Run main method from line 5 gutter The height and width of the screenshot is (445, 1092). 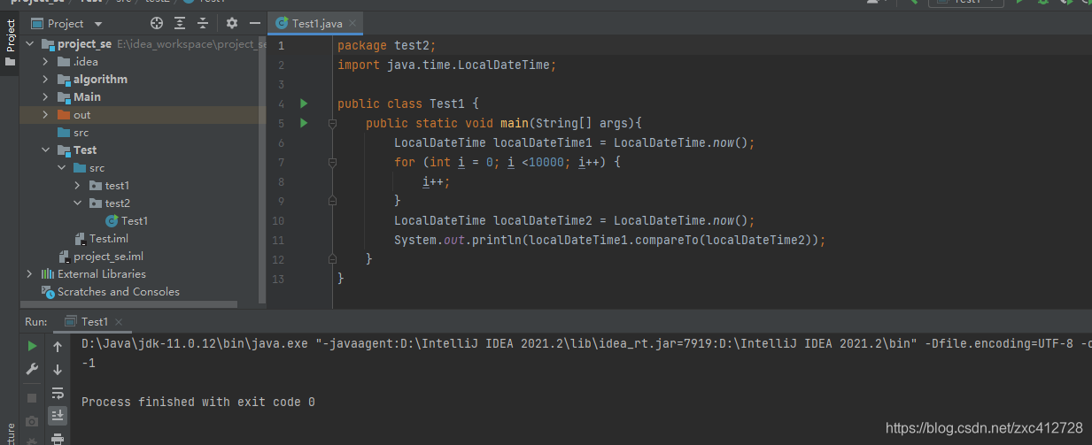pos(304,123)
